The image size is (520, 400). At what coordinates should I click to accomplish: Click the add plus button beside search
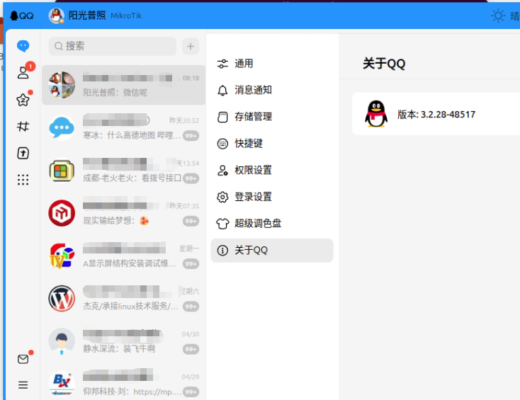click(191, 46)
